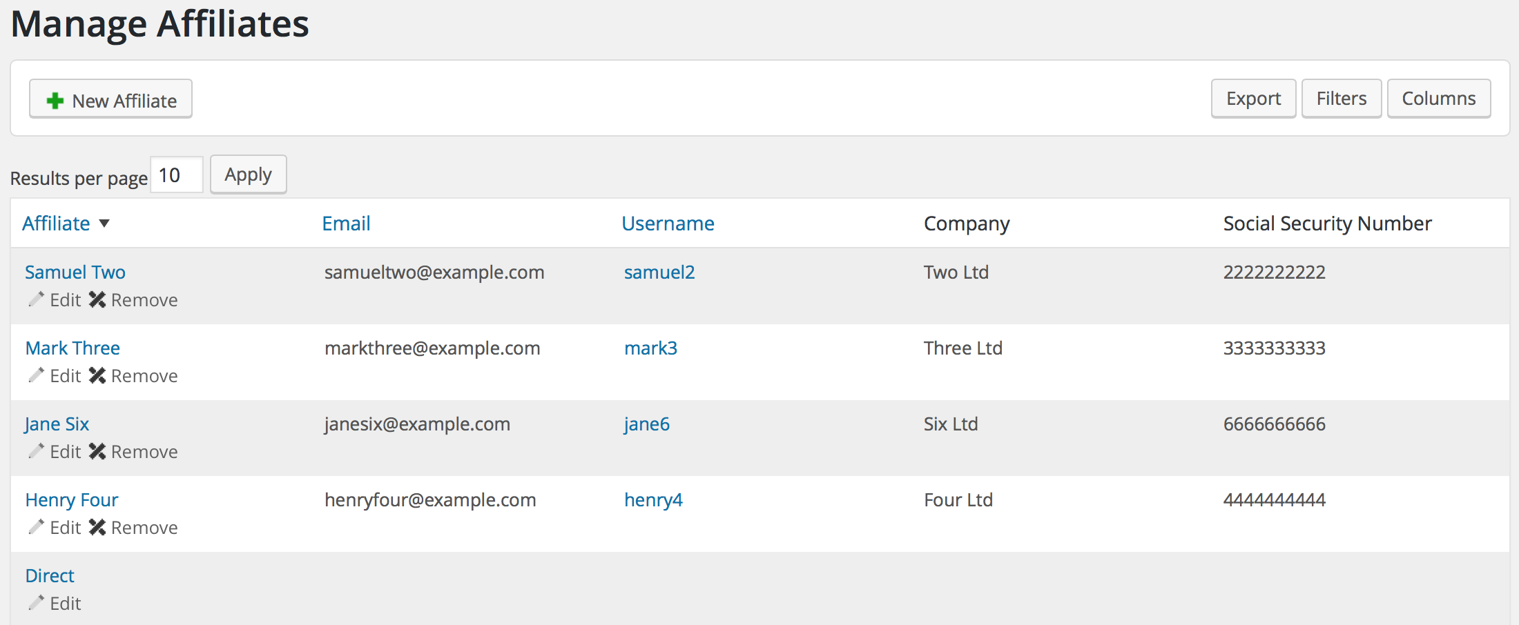Screen dimensions: 1519x625
Task: Click the X Remove icon for Jane Six
Action: [x=97, y=451]
